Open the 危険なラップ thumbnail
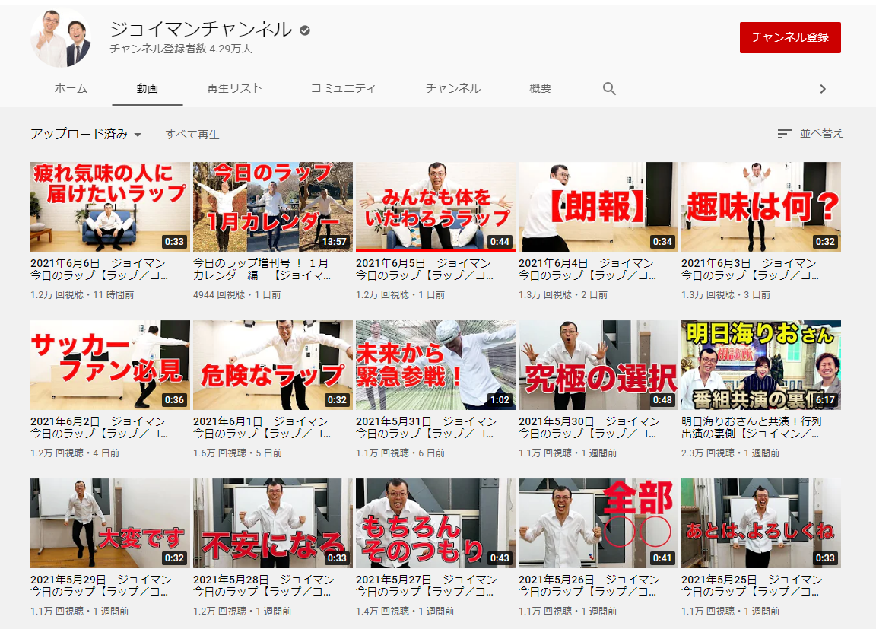This screenshot has width=876, height=629. click(273, 365)
